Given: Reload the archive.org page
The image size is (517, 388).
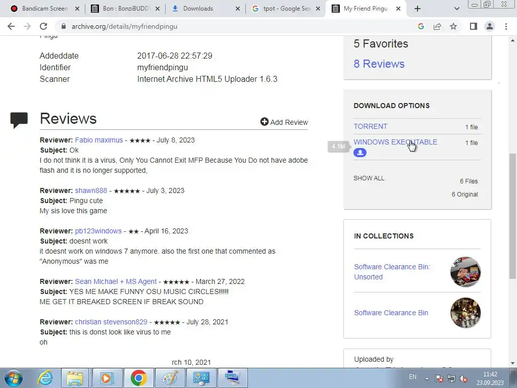Looking at the screenshot, I should 43,26.
